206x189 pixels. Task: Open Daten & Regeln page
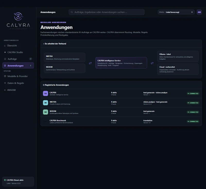point(18,83)
